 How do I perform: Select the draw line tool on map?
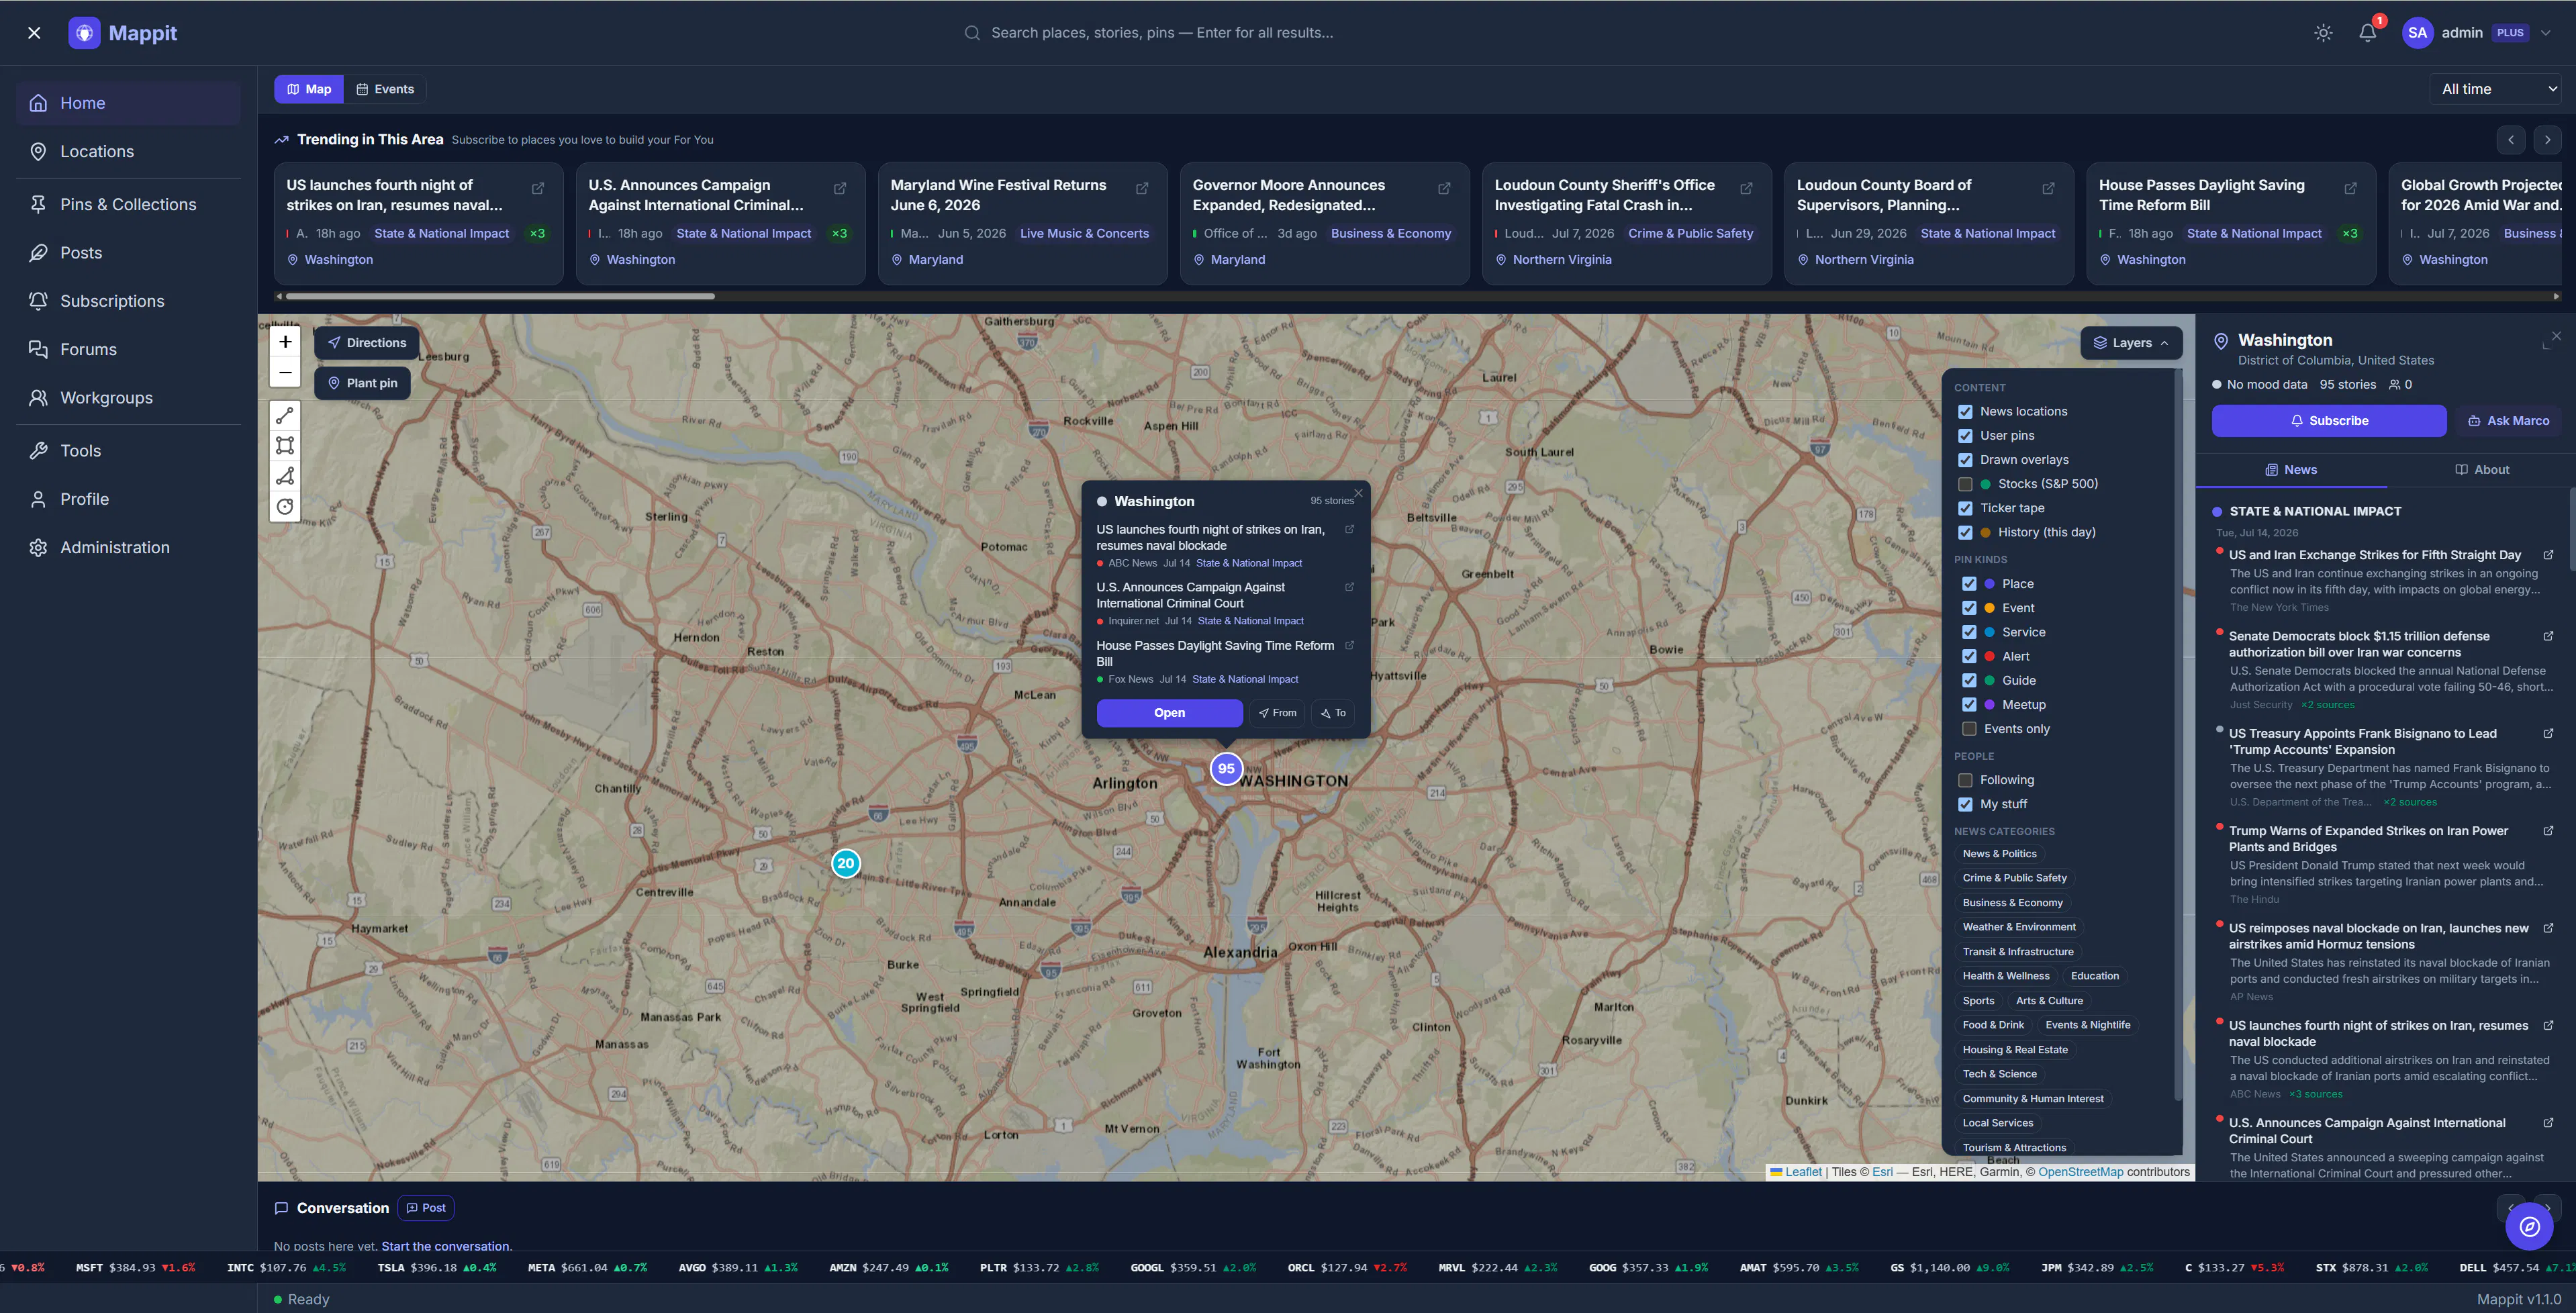[x=285, y=415]
